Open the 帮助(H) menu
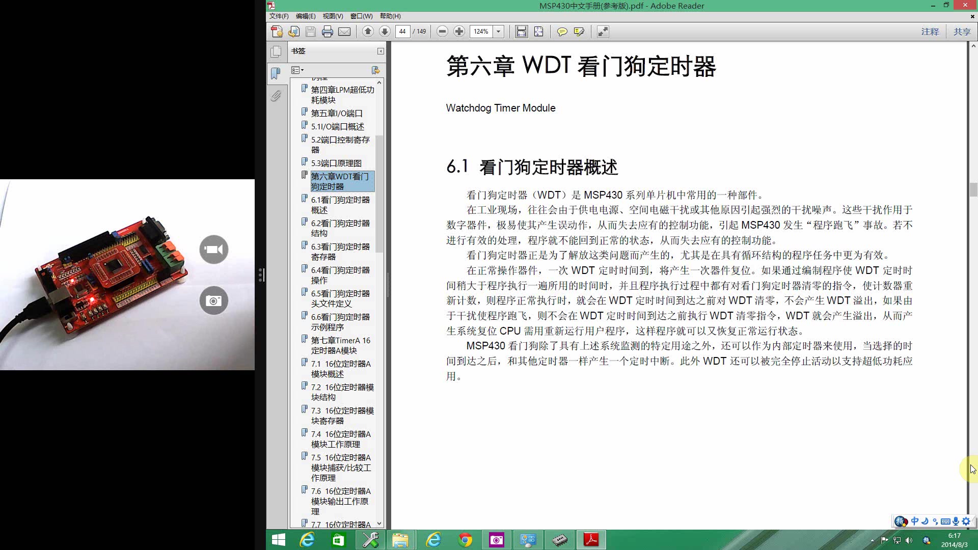The height and width of the screenshot is (550, 978). 390,16
